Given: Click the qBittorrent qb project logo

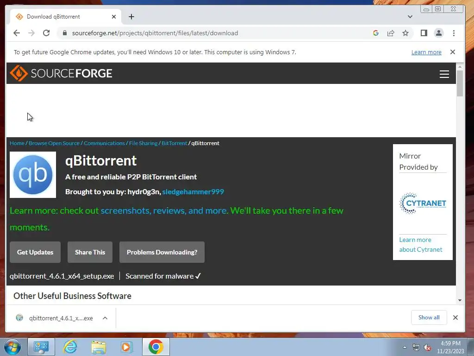Looking at the screenshot, I should click(x=33, y=175).
